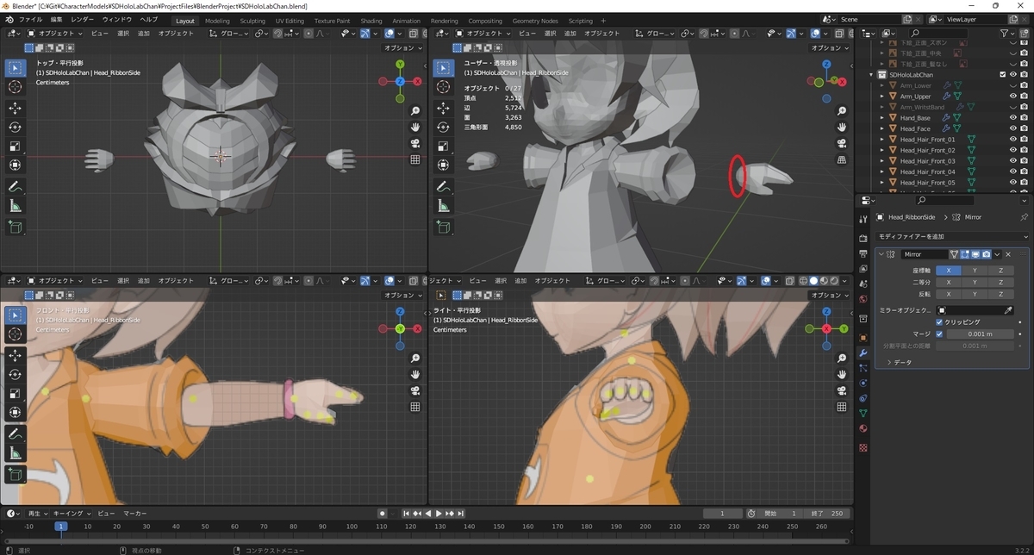The width and height of the screenshot is (1034, 555).
Task: Select the Move tool in top viewport
Action: click(16, 108)
